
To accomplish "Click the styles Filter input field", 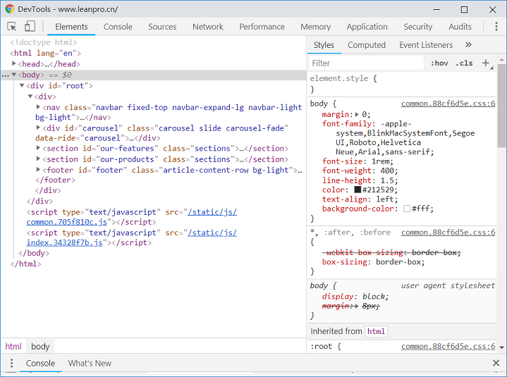I will point(367,63).
